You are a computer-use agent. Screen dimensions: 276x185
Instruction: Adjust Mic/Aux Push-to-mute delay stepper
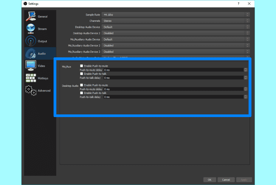[245, 70]
